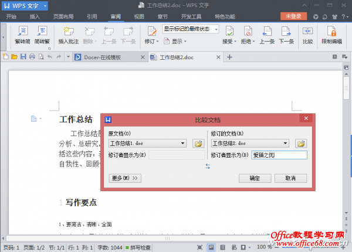Click 确定 to confirm document comparison
The image size is (352, 252).
[x=255, y=178]
